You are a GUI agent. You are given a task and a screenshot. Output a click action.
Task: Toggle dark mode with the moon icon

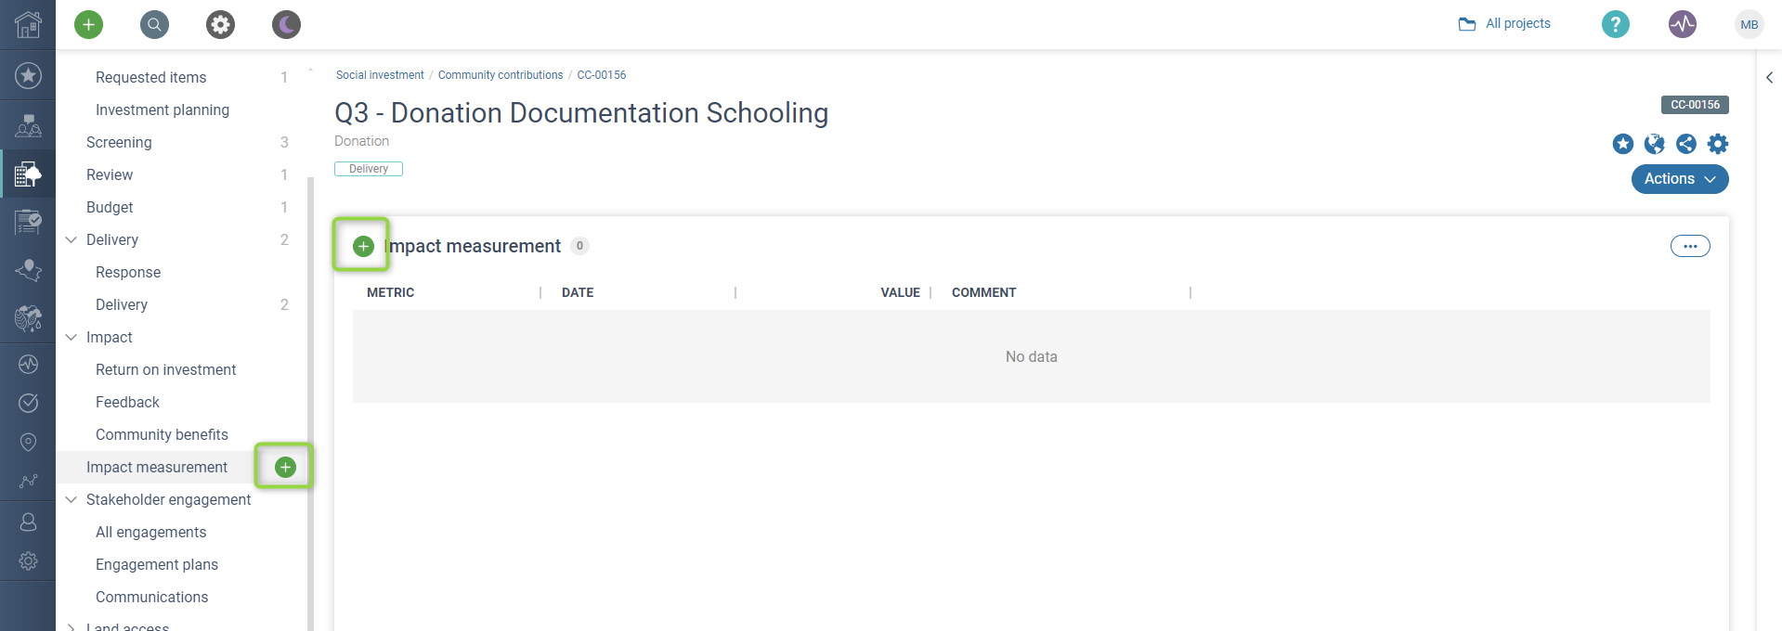click(286, 25)
